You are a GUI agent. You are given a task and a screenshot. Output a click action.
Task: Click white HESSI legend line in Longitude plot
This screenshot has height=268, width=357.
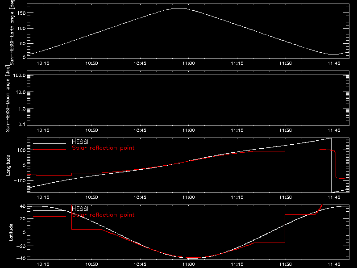pos(50,143)
